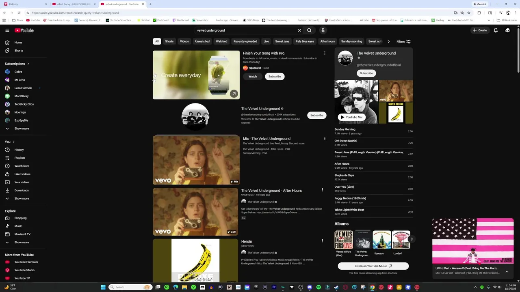Open the Subscriptions section header

(17, 64)
